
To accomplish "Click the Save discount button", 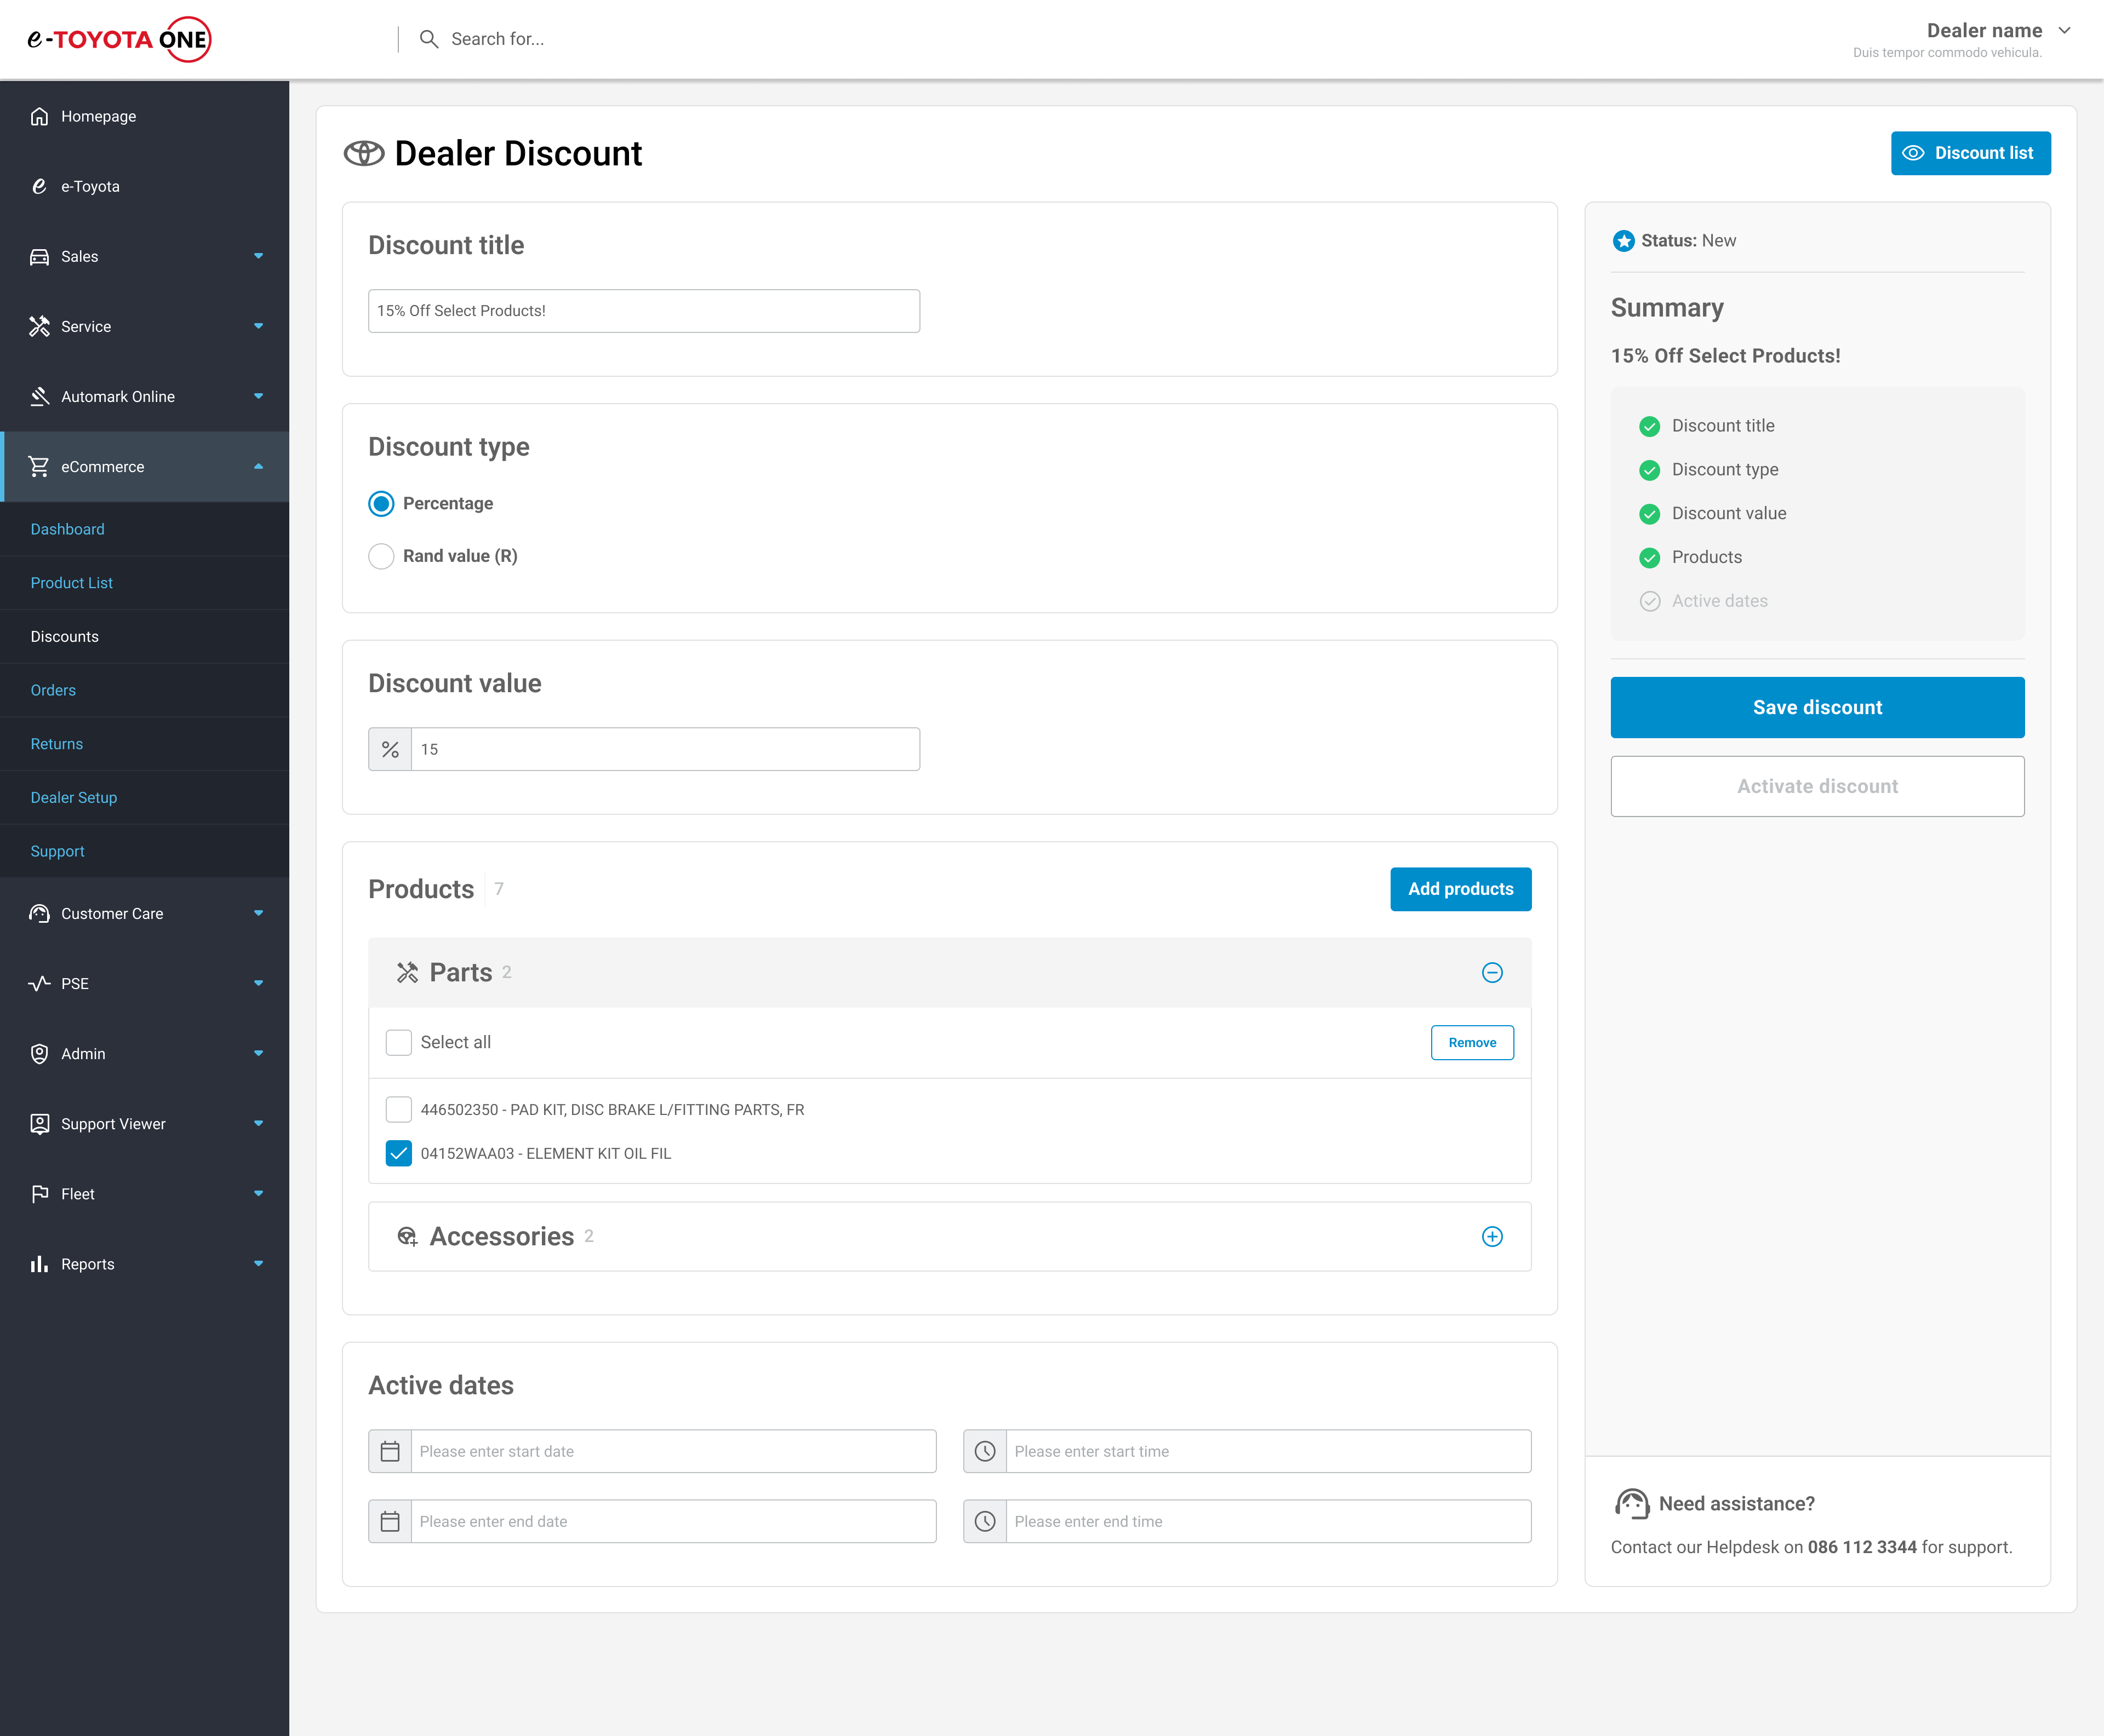I will coord(1817,707).
